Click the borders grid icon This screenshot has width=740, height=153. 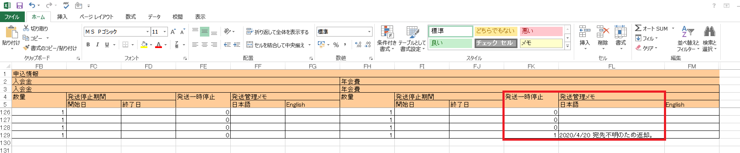(126, 45)
